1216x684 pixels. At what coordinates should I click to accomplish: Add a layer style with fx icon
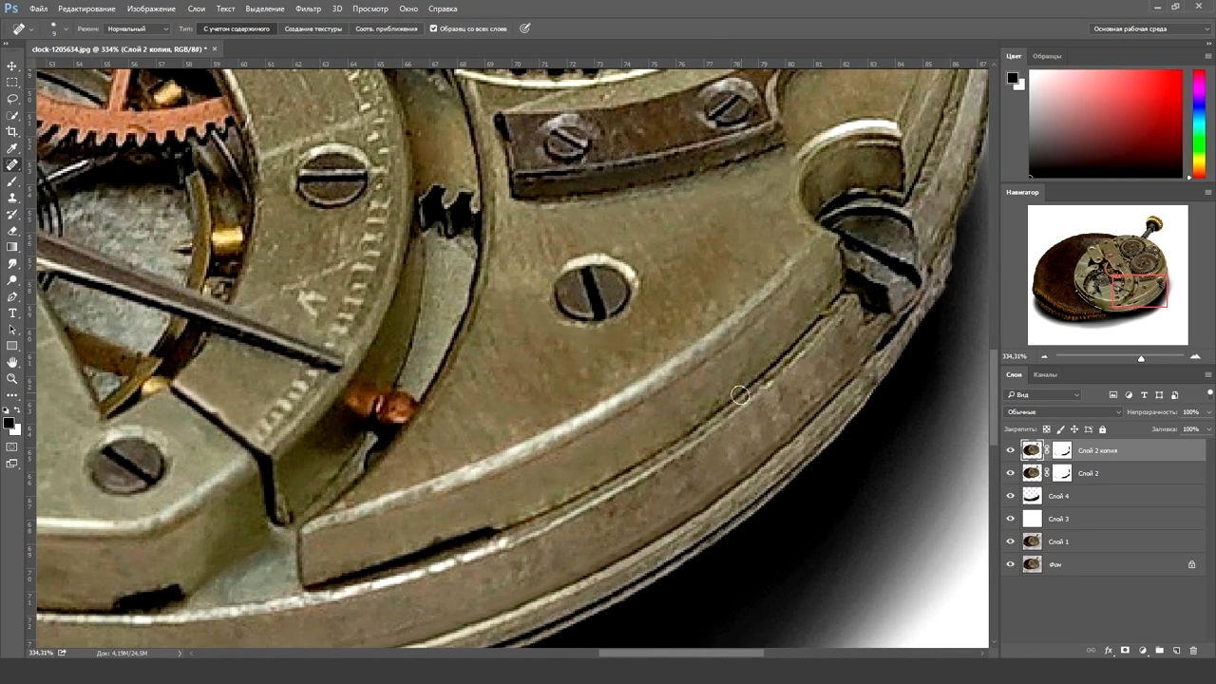coord(1108,651)
